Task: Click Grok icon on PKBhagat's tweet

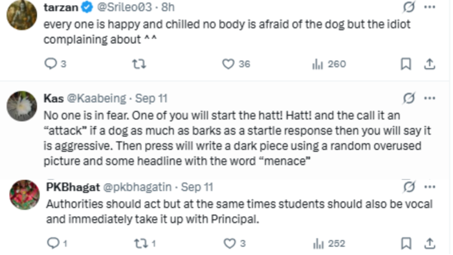Action: (409, 187)
